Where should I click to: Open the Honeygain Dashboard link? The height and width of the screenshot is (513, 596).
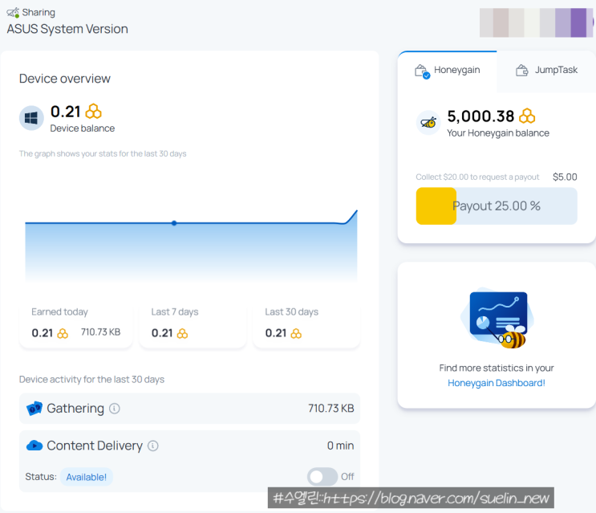497,383
